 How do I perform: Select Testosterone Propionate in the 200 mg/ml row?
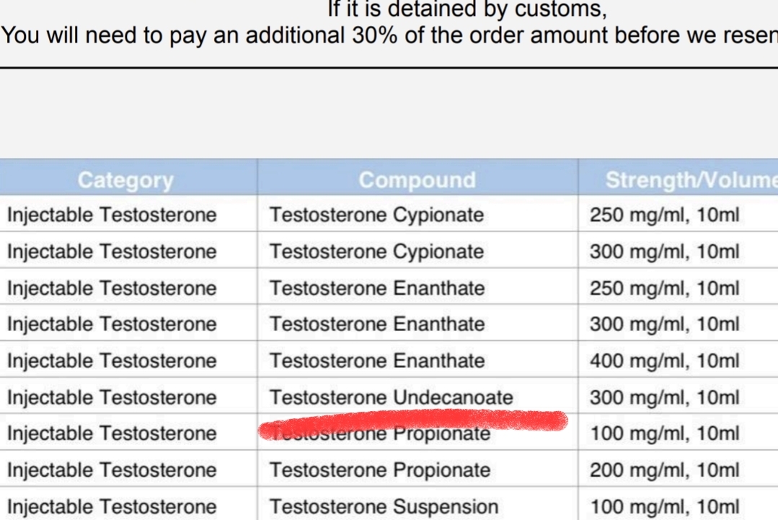coord(380,470)
